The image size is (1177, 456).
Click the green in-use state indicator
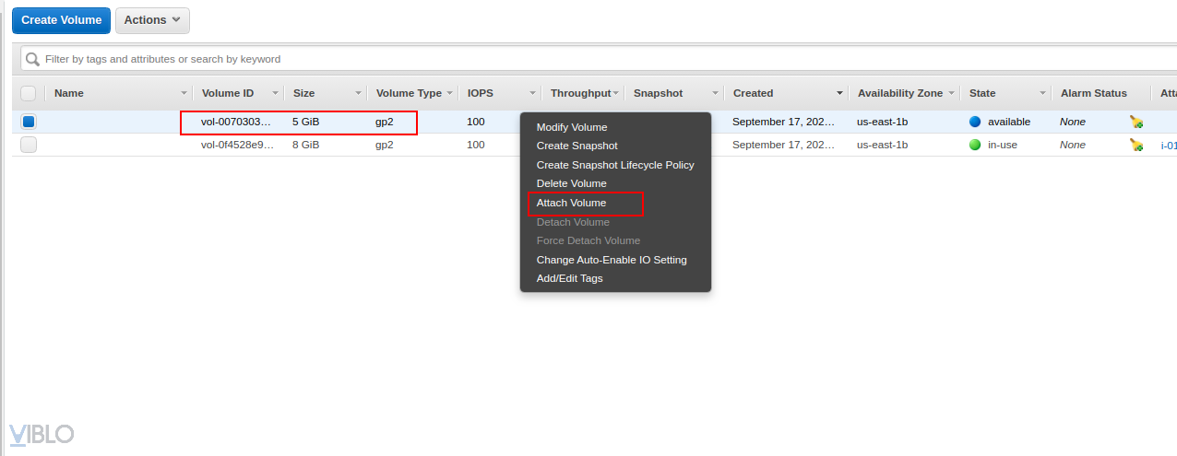[975, 145]
